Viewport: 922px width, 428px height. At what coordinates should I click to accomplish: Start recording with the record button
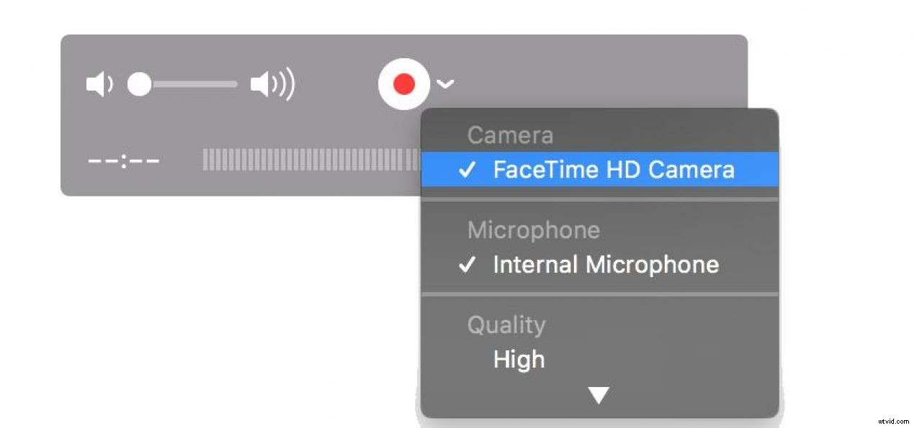click(404, 83)
